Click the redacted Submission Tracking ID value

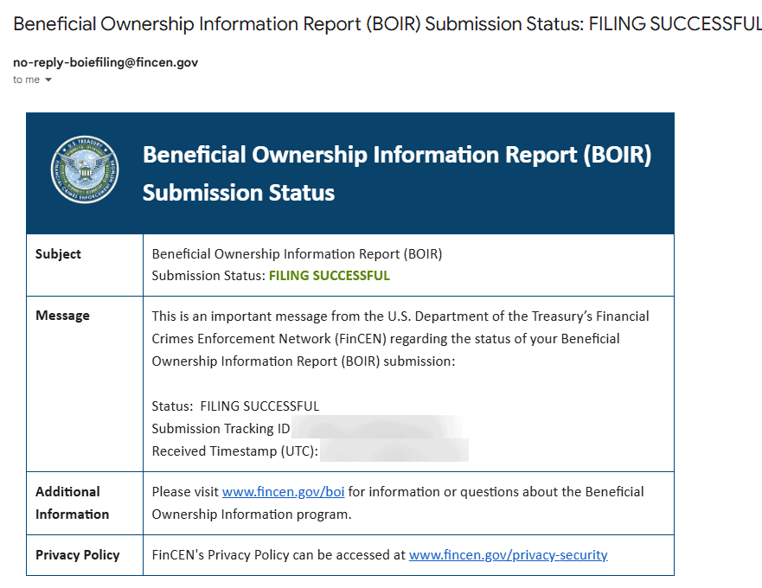376,428
